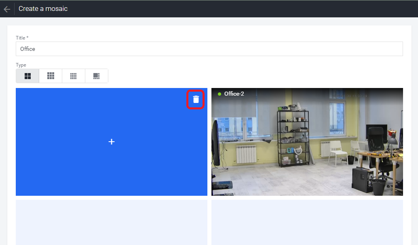Select the 3x3 grid mosaic type

[x=51, y=76]
